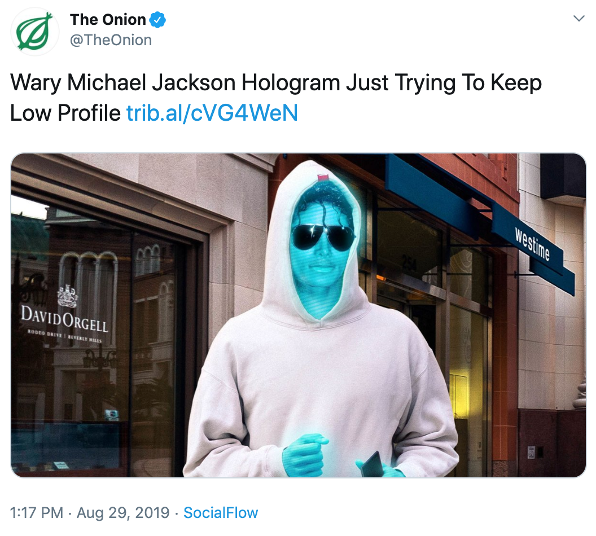This screenshot has height=536, width=596.
Task: Click the blue verified badge
Action: 157,20
